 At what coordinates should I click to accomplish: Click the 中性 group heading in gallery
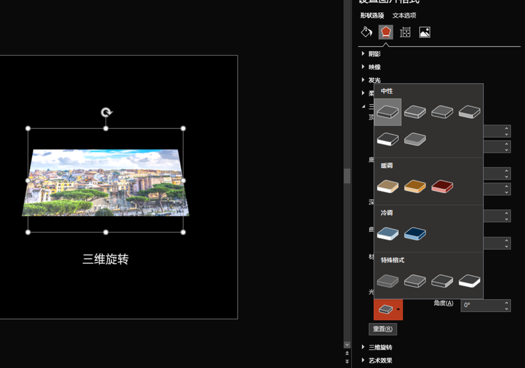click(387, 91)
